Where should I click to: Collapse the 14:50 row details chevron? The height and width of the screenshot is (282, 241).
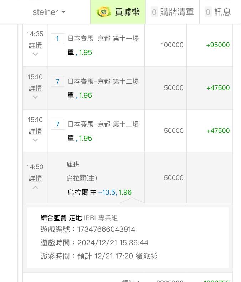35,187
